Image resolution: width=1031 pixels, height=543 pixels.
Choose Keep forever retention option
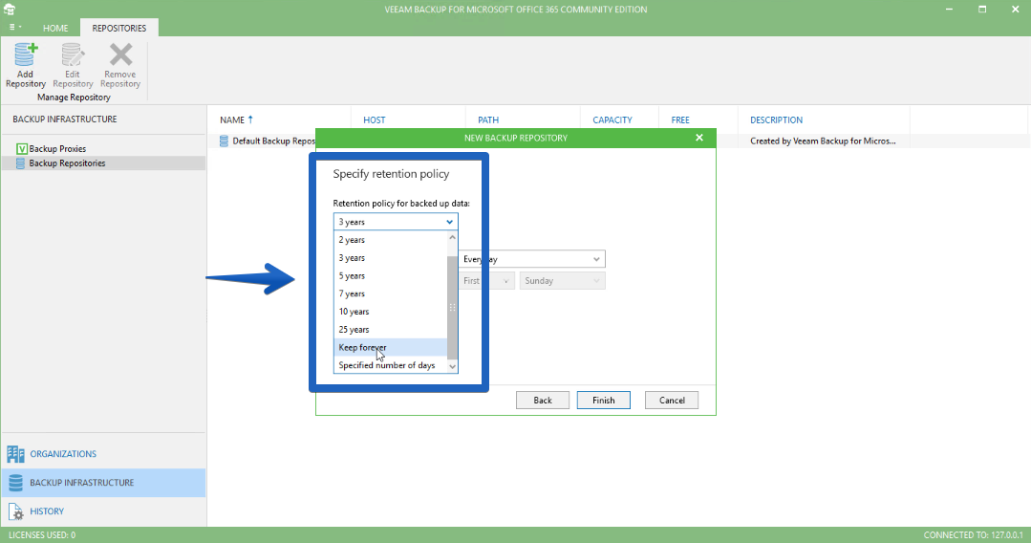point(391,348)
